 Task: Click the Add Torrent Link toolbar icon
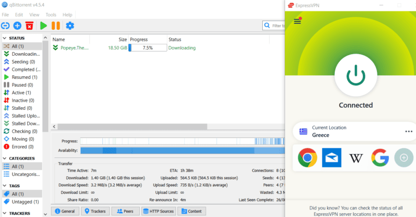[x=5, y=25]
